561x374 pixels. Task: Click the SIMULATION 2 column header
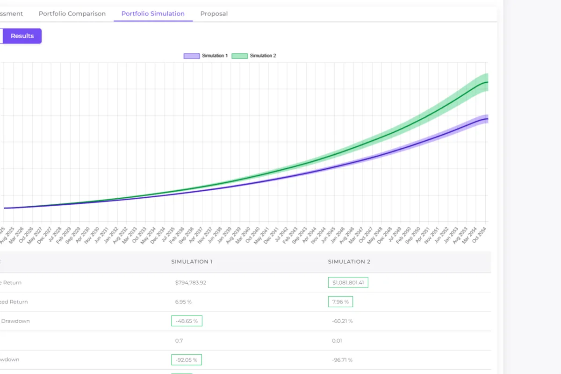click(349, 262)
